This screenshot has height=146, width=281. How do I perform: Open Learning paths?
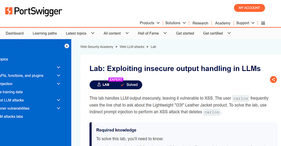pos(45,33)
